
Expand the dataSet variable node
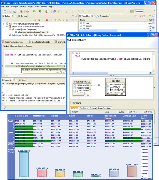[81, 26]
